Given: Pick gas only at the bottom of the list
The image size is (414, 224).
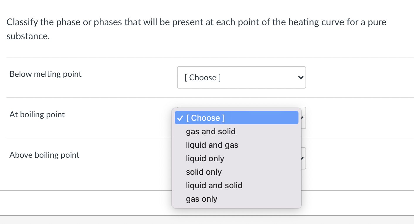Looking at the screenshot, I should (201, 199).
